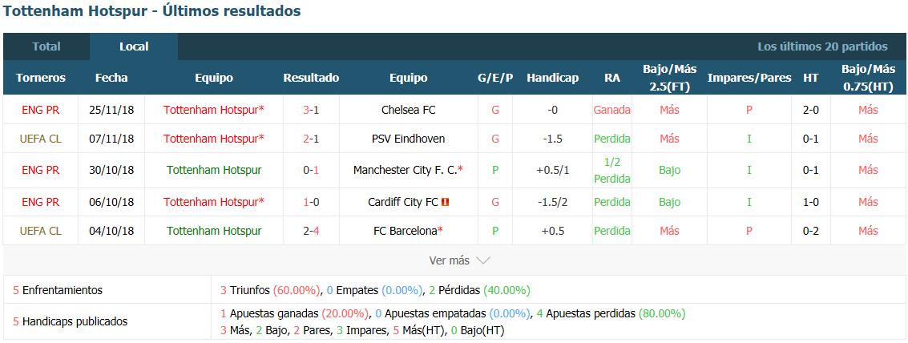908x343 pixels.
Task: Click Tottenham Hotspur in the 30/10/18 row
Action: 214,171
